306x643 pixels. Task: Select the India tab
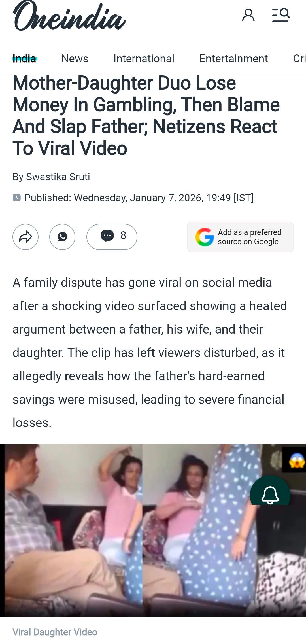point(24,59)
